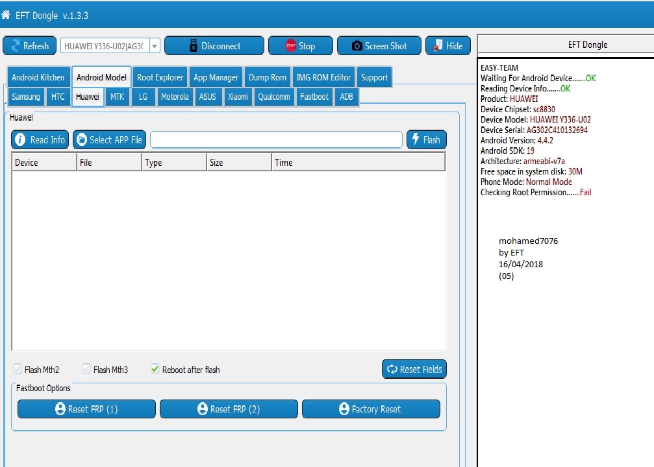Image resolution: width=654 pixels, height=467 pixels.
Task: Select the LG brand tab
Action: [x=143, y=97]
